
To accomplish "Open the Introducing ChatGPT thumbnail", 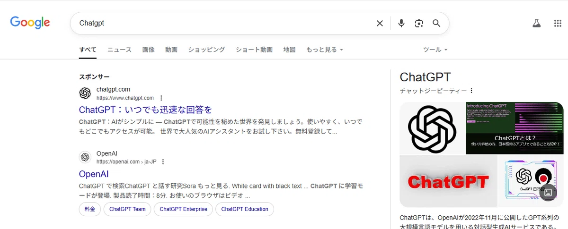I will pyautogui.click(x=515, y=128).
